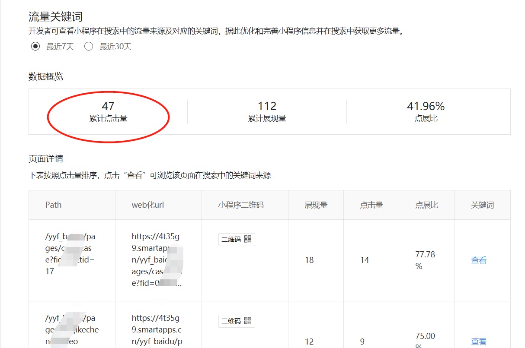The width and height of the screenshot is (525, 348).
Task: Open 查看 keywords link for the 77.78% row
Action: tap(479, 260)
